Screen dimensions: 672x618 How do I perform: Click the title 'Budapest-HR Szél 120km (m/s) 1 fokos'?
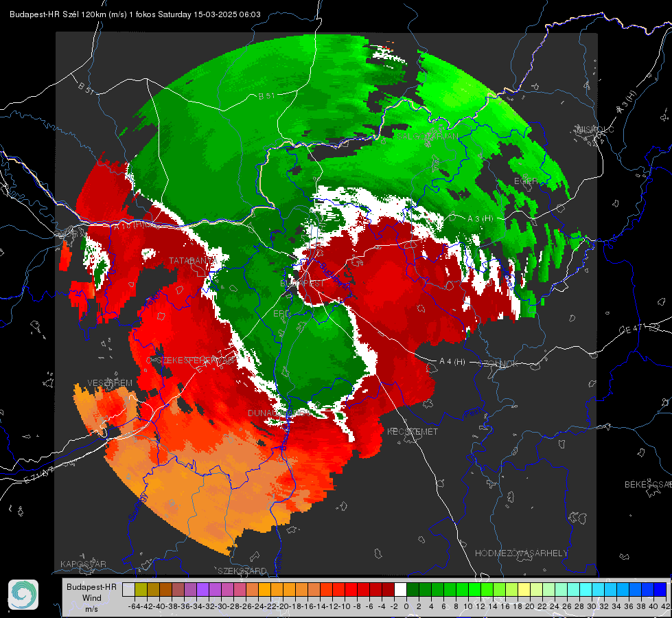83,14
